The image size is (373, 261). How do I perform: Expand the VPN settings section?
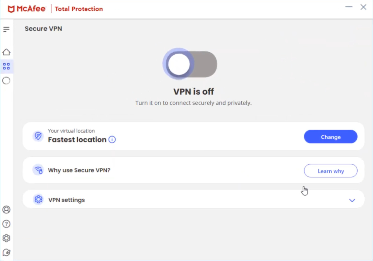pyautogui.click(x=352, y=200)
